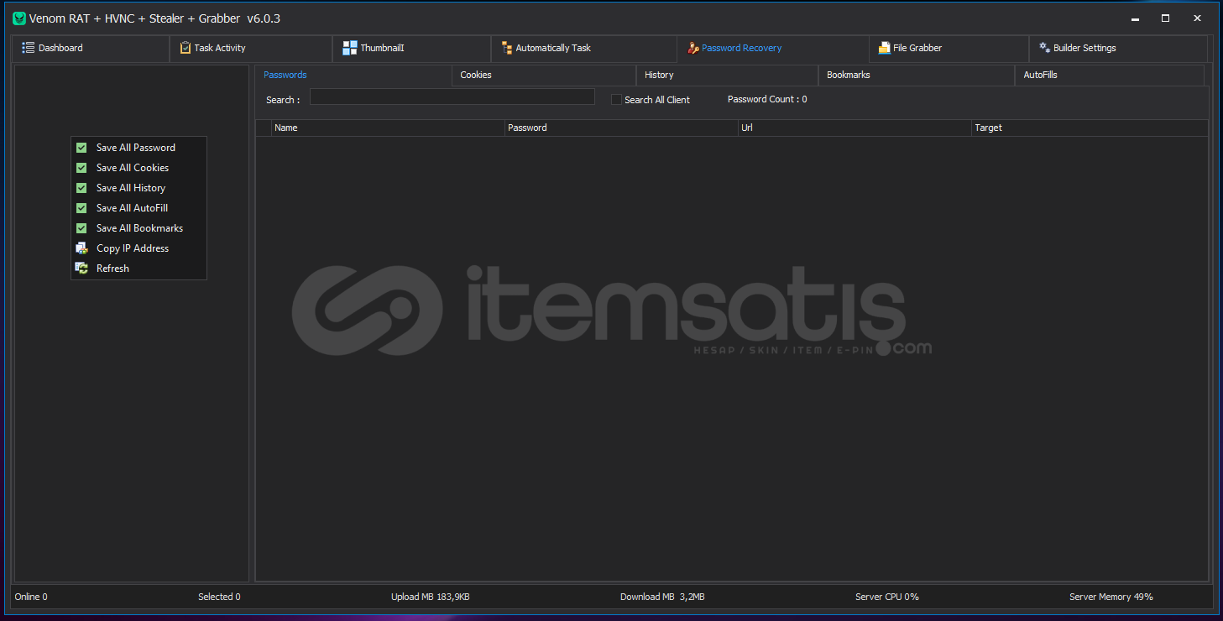The image size is (1223, 621).
Task: Select Save All Bookmarks menu entry
Action: point(139,228)
